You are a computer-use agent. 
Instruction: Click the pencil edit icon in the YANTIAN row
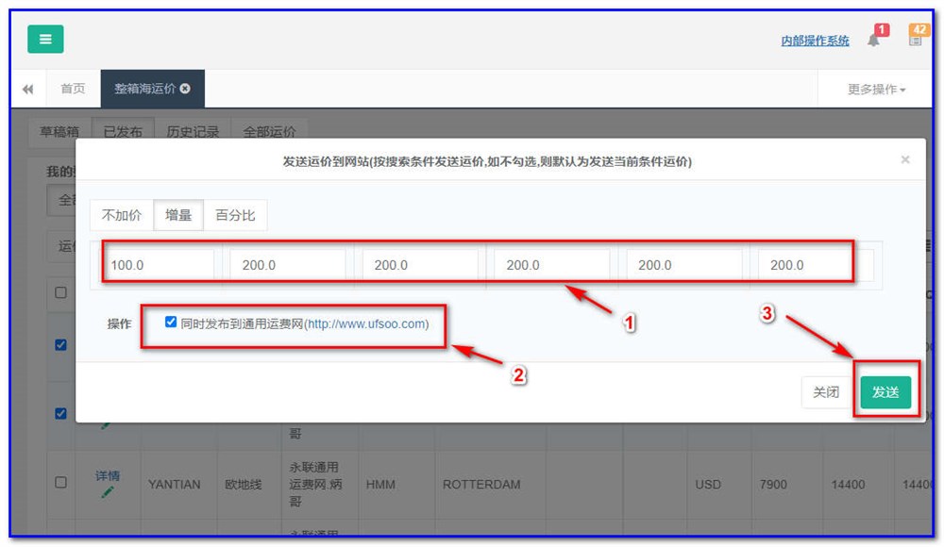tap(107, 492)
